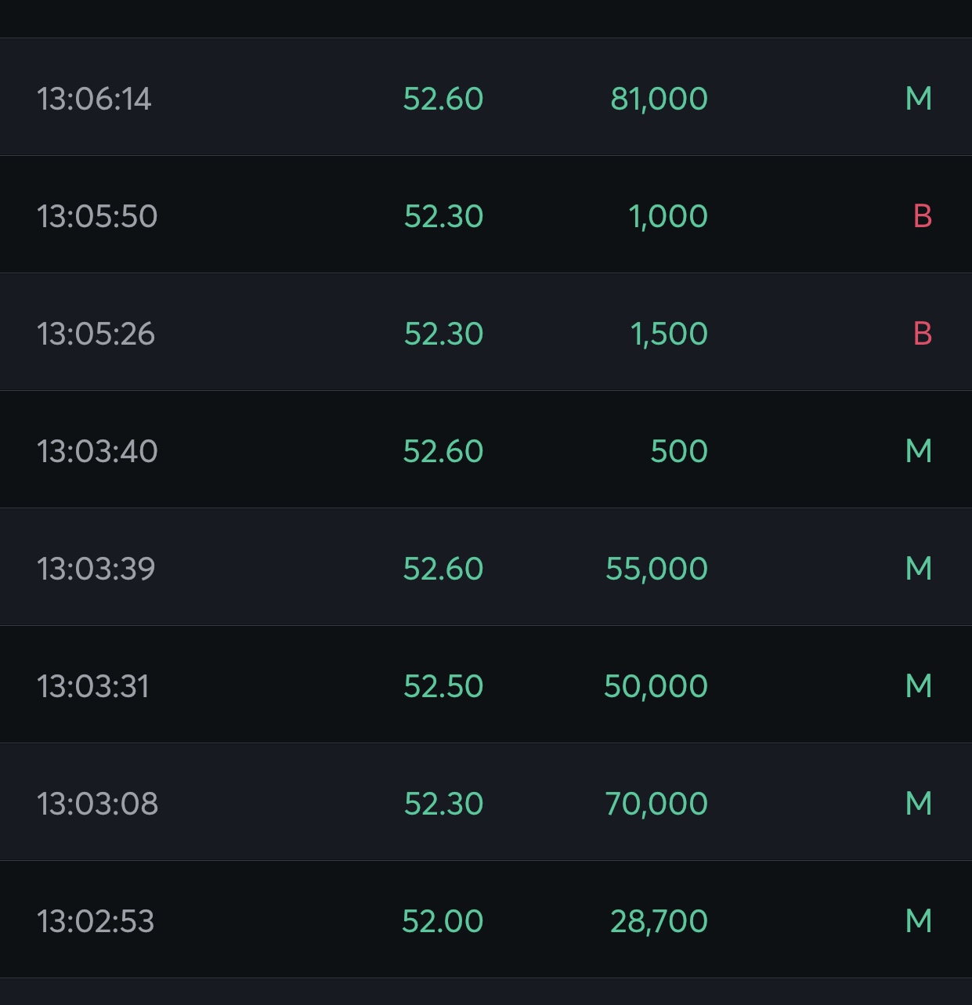Open the 13:05:26 trade entry
Image resolution: width=972 pixels, height=1005 pixels.
pos(96,334)
